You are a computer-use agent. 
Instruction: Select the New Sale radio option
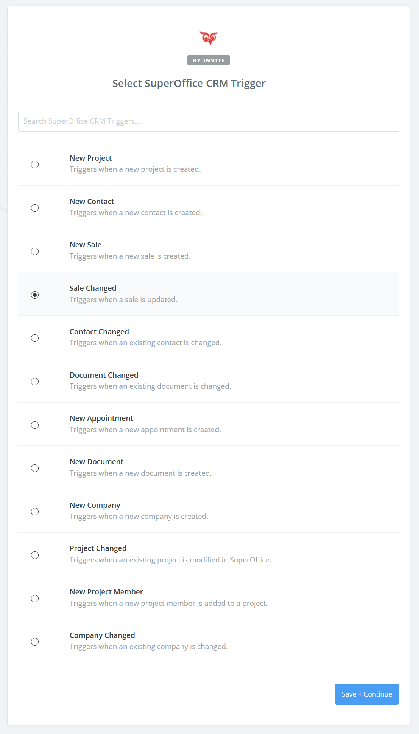[x=35, y=251]
